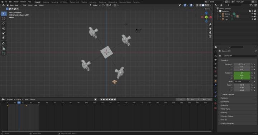The image size is (258, 135).
Task: Hide the Light in viewport via eye icon
Action: (253, 19)
